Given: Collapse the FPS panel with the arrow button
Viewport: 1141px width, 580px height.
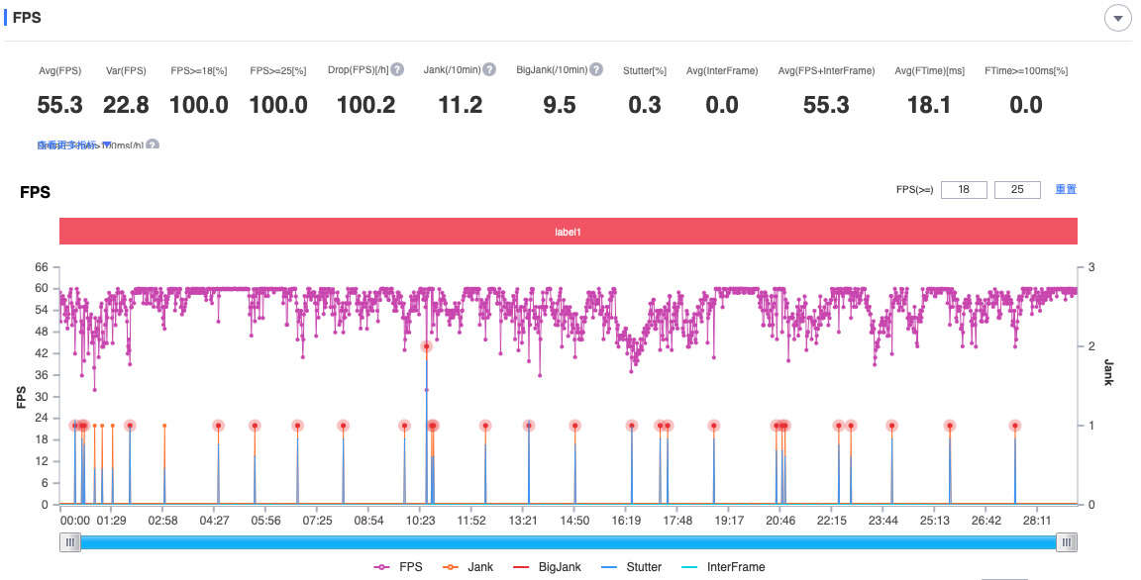Looking at the screenshot, I should (1117, 18).
